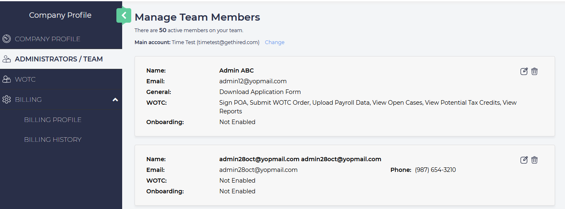Viewport: 565px width, 209px height.
Task: Click the Administrators / Team people icon
Action: click(7, 59)
